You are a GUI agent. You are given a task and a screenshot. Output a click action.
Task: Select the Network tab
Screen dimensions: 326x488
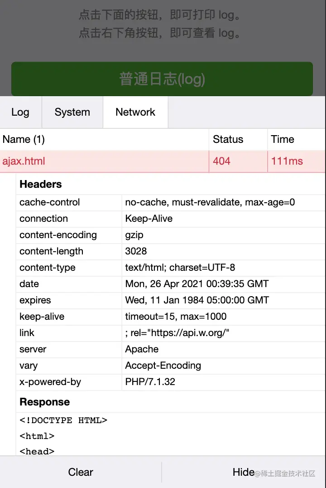tap(135, 112)
